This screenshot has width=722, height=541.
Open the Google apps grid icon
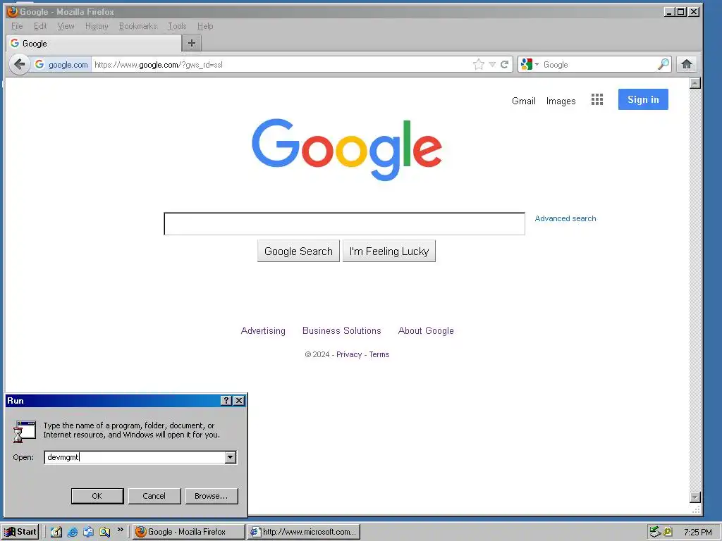coord(596,99)
